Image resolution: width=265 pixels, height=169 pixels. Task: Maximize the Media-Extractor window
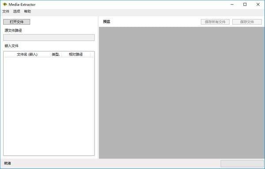coord(245,4)
